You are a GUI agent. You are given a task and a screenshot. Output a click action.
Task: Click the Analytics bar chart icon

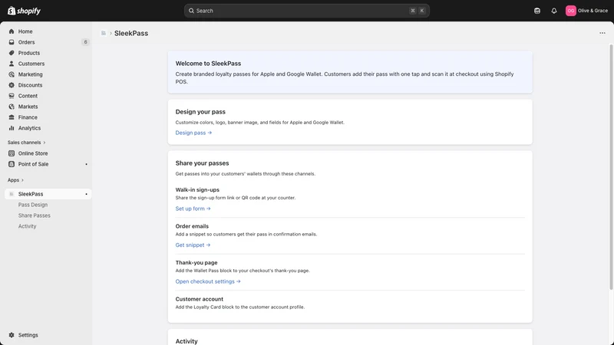[x=12, y=128]
